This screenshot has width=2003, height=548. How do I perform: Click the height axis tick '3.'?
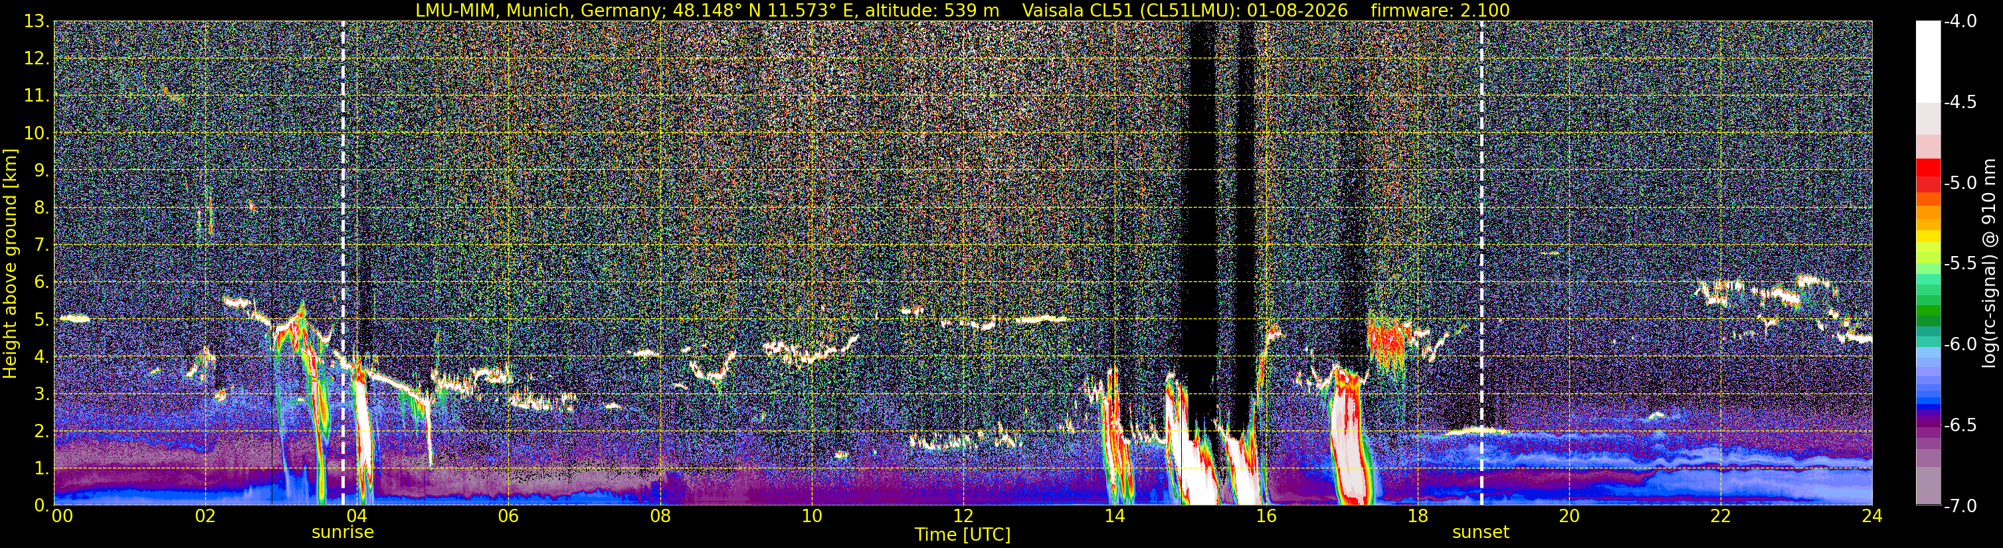coord(42,394)
